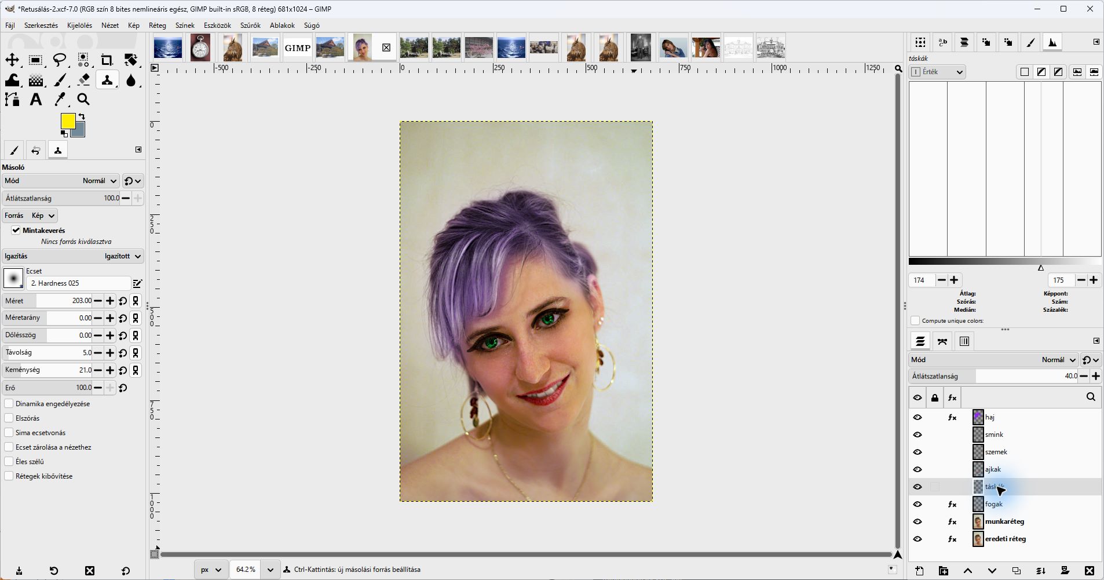Select the Zoom magnifier tool
The width and height of the screenshot is (1104, 580).
[x=83, y=100]
